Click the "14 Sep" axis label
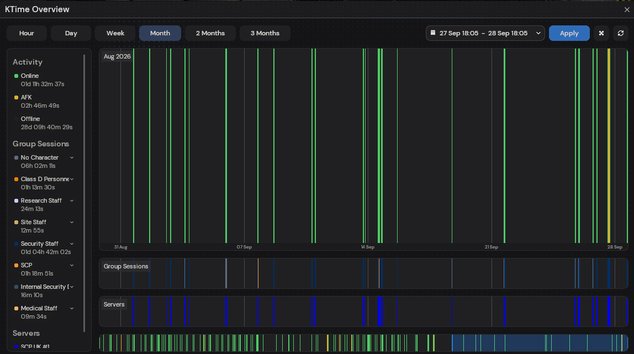The width and height of the screenshot is (634, 354). (368, 247)
